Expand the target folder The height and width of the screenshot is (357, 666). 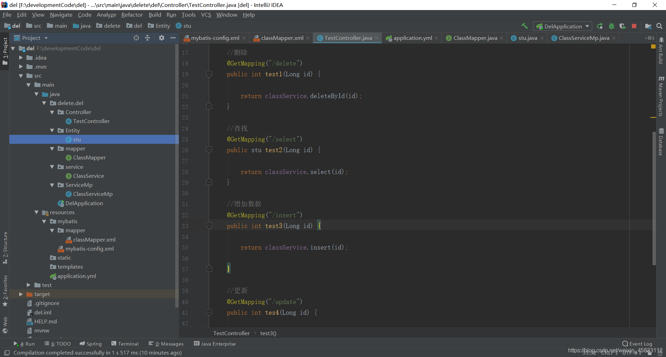click(21, 294)
